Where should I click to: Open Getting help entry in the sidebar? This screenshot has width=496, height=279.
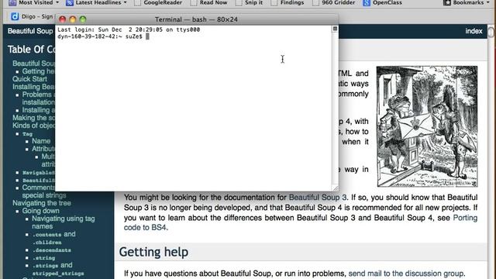(x=38, y=71)
